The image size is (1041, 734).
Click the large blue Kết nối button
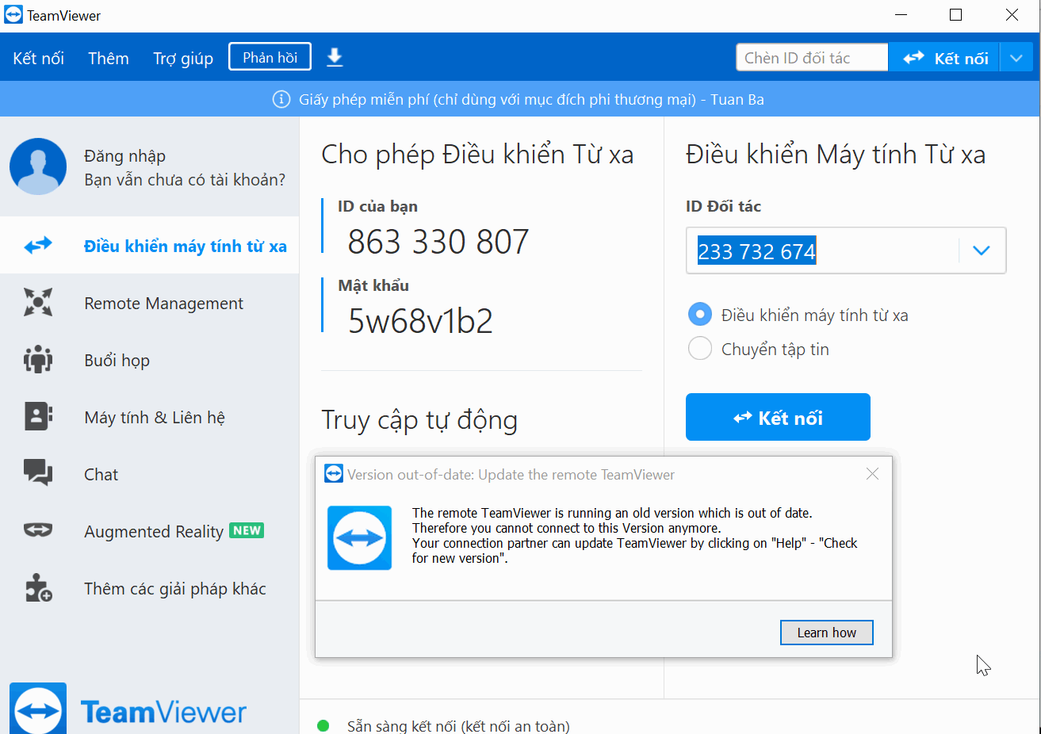(x=778, y=417)
